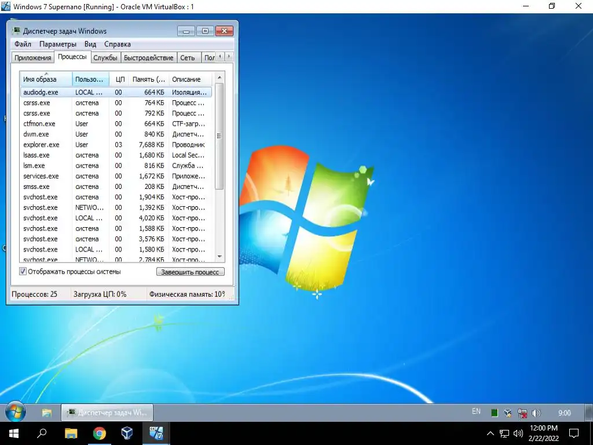Viewport: 593px width, 445px height.
Task: Open the "Файл" menu
Action: point(23,44)
